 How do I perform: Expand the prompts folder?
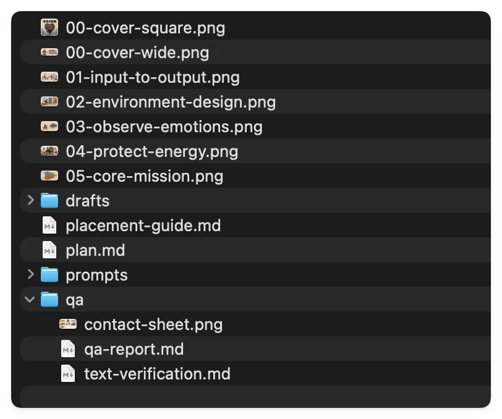(31, 274)
